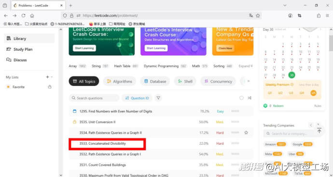Go forward to the next page
The image size is (333, 177).
tap(14, 15)
